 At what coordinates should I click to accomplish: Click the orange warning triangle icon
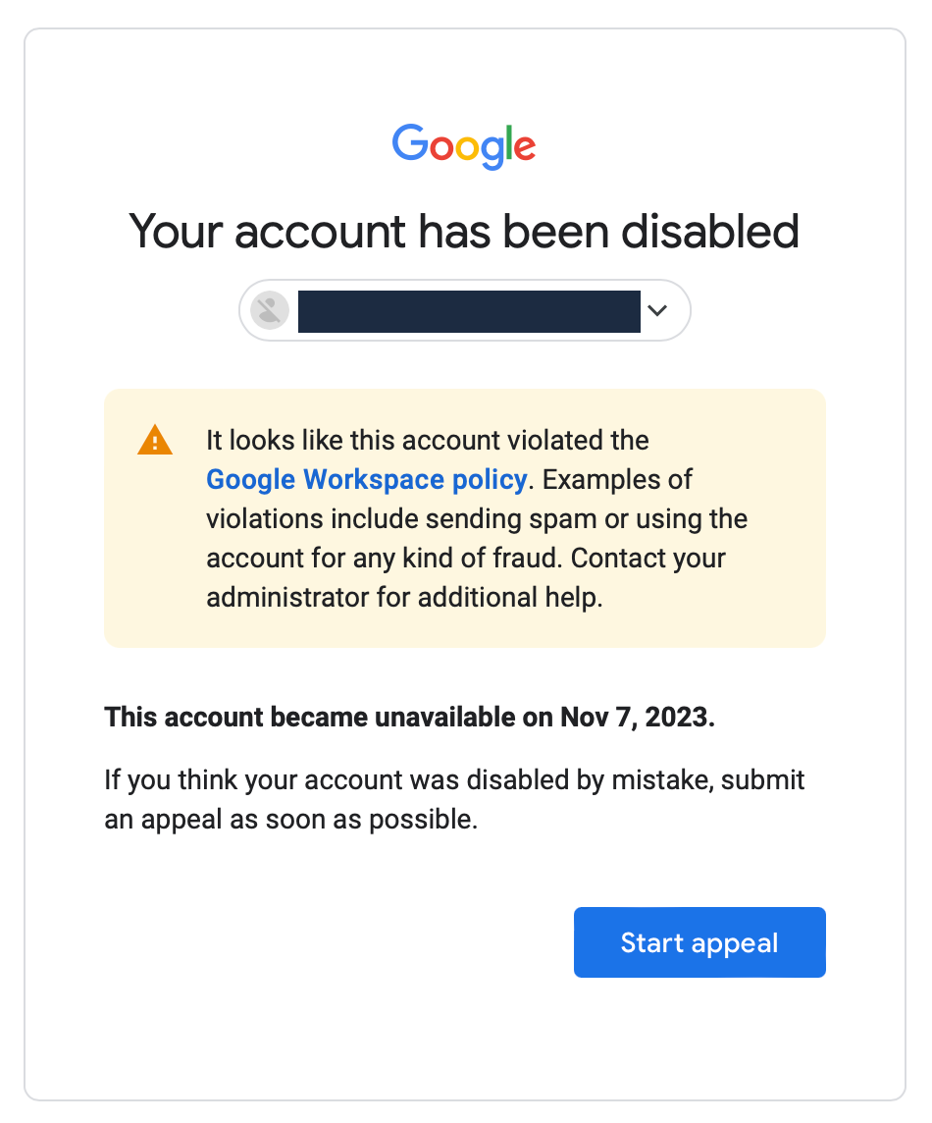[x=155, y=441]
